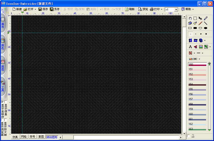Flip the pattern vertically
This screenshot has height=141, width=214.
point(190,41)
